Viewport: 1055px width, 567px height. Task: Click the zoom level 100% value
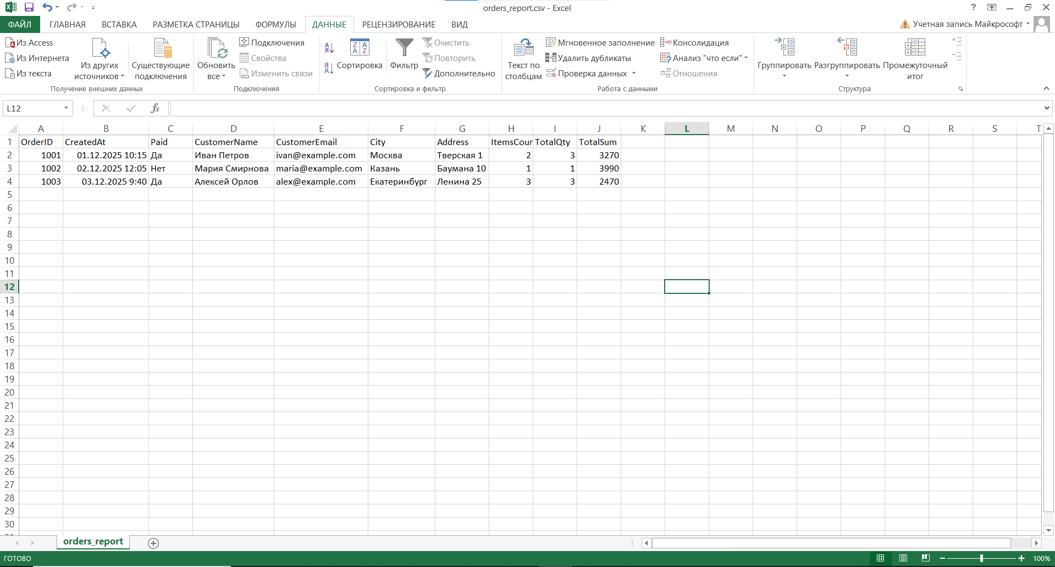pos(1041,558)
